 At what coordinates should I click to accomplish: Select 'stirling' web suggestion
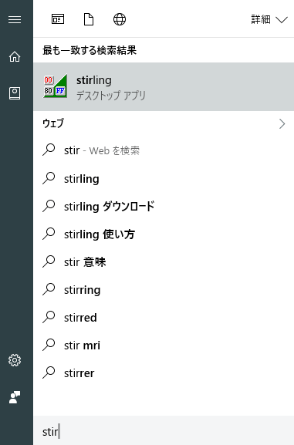pos(164,179)
